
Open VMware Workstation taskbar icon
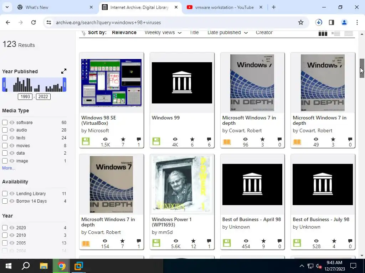click(x=79, y=266)
